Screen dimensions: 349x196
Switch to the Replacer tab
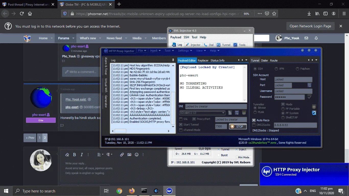(x=203, y=60)
